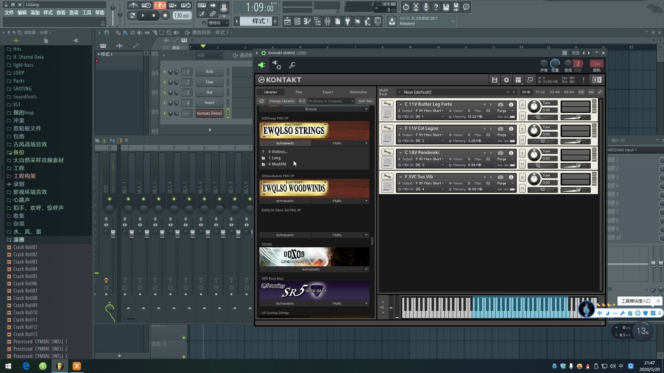Viewport: 664px width, 373px height.
Task: Expand the F 3VC Sus Vib instrument header arrow
Action: point(400,177)
